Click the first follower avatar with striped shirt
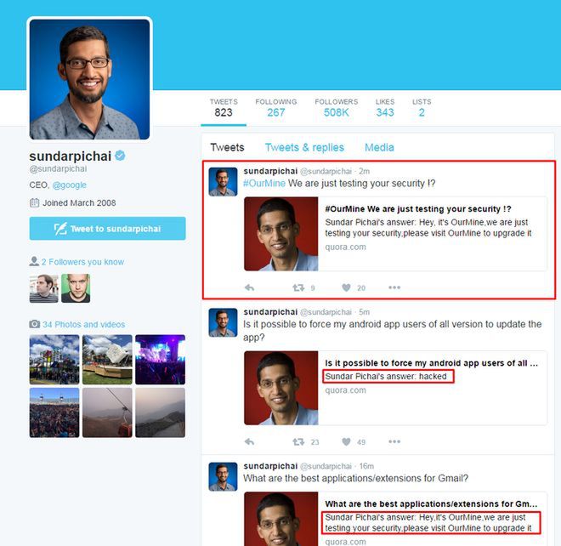The image size is (561, 546). [43, 288]
